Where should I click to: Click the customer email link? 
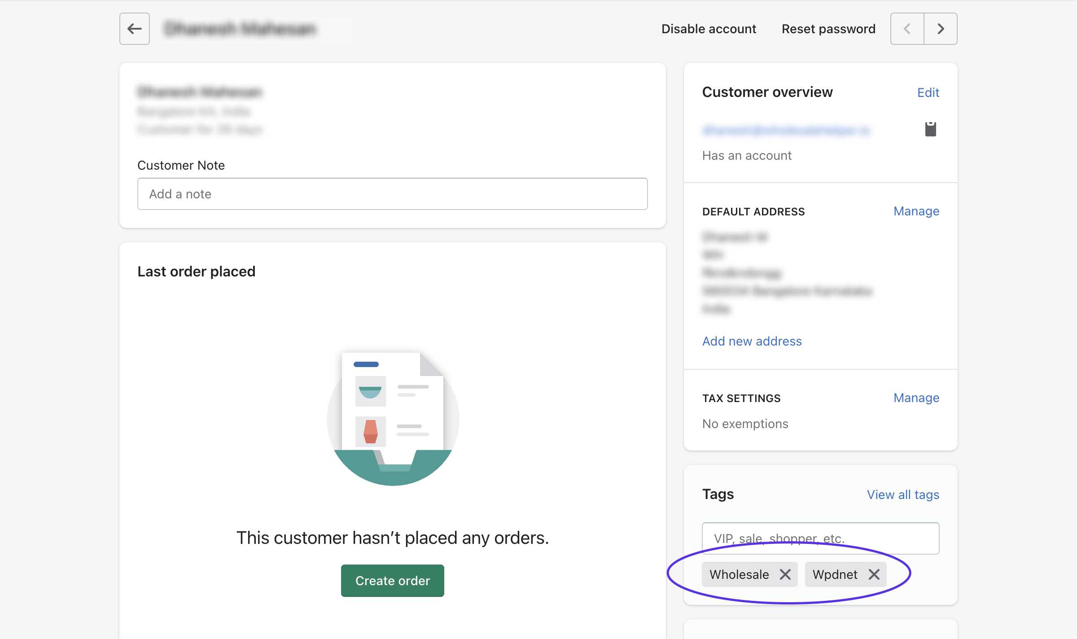tap(786, 131)
